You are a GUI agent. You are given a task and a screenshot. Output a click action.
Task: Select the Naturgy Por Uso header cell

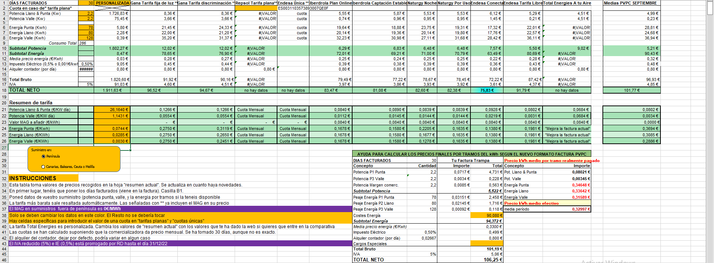pyautogui.click(x=454, y=3)
